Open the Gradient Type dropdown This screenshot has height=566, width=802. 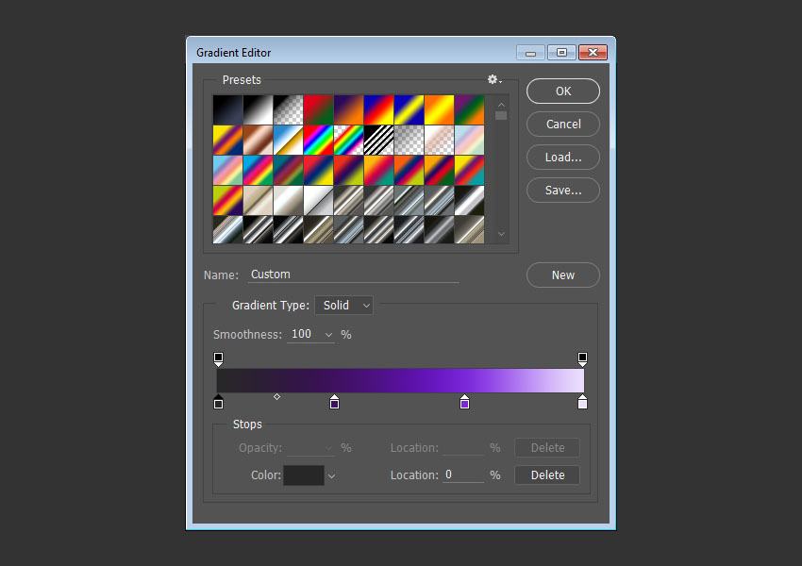point(344,306)
